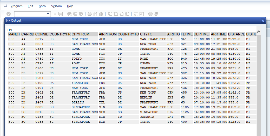The width and height of the screenshot is (270, 136).
Task: Click the IT1 table title text
Action: click(10, 30)
